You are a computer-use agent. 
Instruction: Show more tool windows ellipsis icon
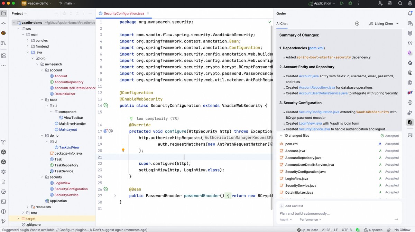coord(3,65)
